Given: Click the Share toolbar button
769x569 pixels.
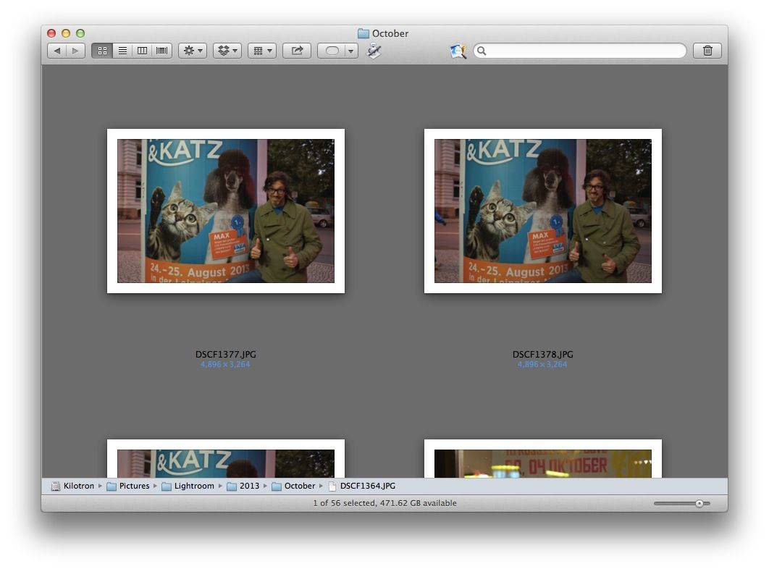Looking at the screenshot, I should [x=297, y=51].
